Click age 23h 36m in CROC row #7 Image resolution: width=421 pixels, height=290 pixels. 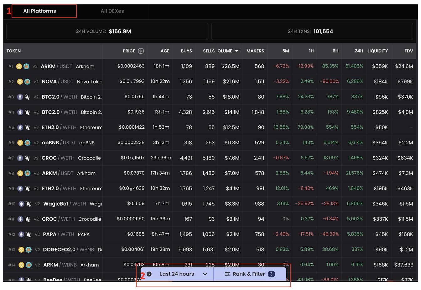pos(161,158)
